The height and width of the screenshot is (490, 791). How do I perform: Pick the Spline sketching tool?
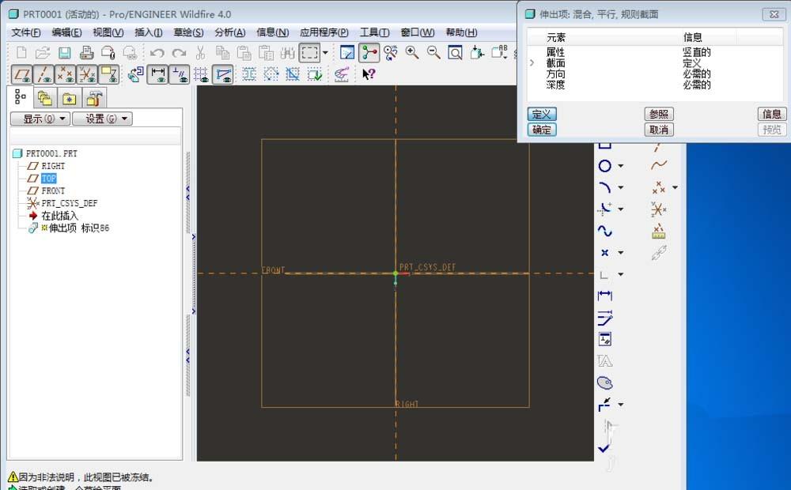click(x=604, y=230)
